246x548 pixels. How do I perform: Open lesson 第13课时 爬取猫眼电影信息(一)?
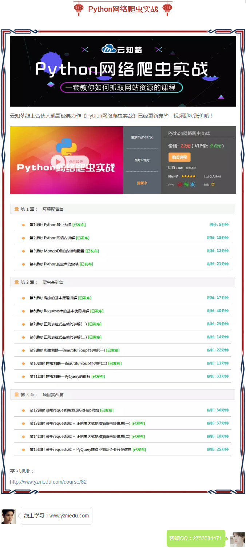tap(80, 424)
